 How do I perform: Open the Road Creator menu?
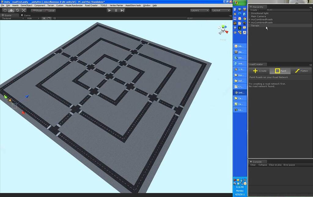coord(91,5)
